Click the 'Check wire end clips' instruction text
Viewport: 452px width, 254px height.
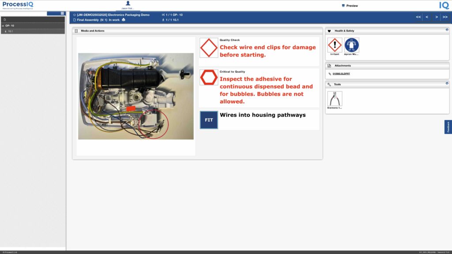click(x=268, y=51)
